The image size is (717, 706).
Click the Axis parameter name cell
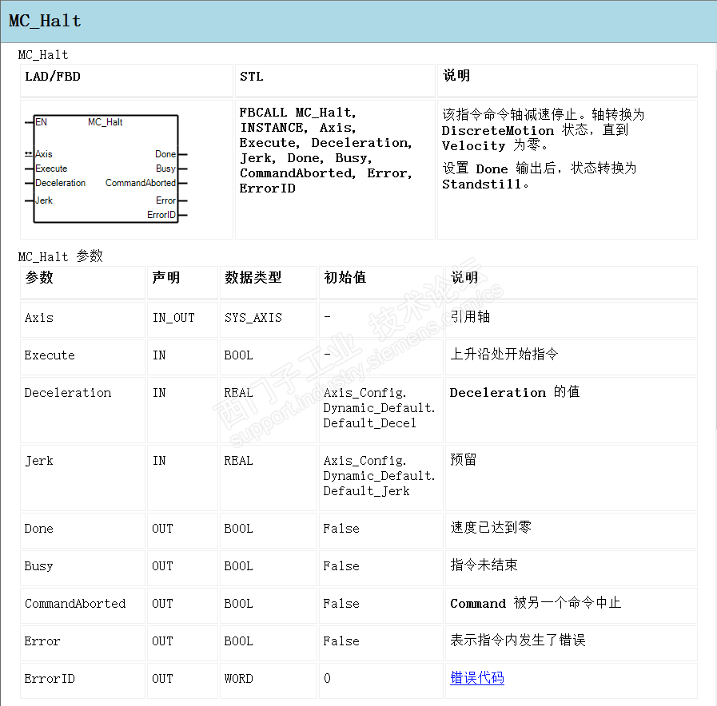pyautogui.click(x=83, y=319)
